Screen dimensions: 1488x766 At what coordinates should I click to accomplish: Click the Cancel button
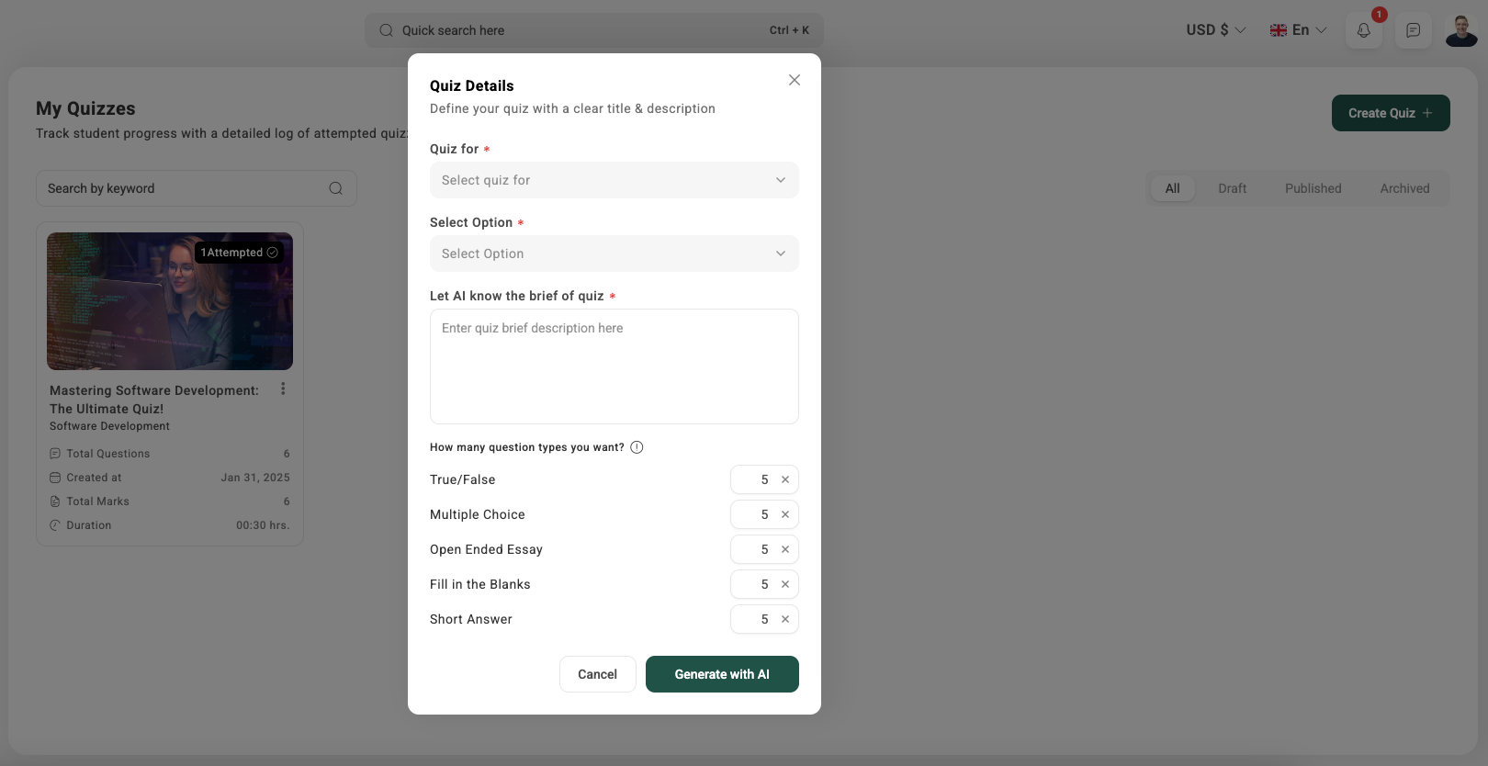click(x=597, y=674)
